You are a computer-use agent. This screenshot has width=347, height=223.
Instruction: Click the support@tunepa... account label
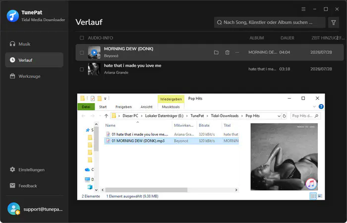click(43, 209)
